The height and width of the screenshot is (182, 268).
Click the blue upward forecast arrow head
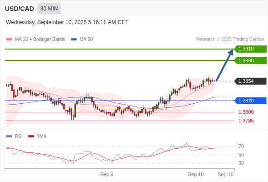[x=231, y=52]
